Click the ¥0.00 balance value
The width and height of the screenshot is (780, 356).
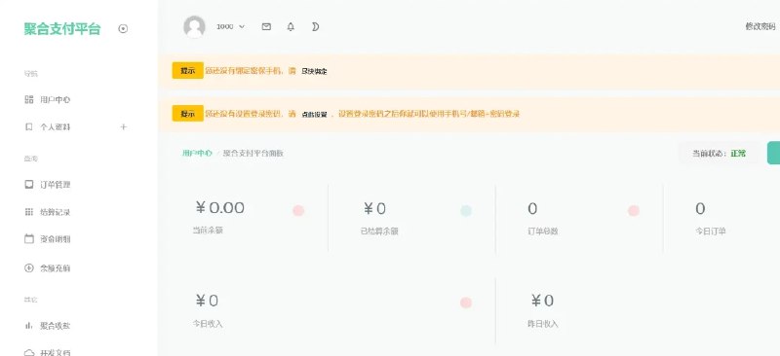pyautogui.click(x=220, y=207)
